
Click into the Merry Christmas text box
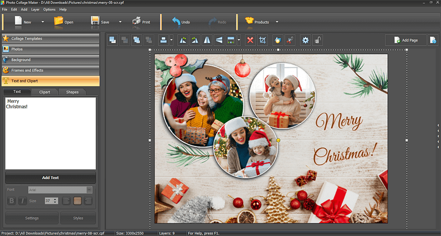click(x=50, y=133)
